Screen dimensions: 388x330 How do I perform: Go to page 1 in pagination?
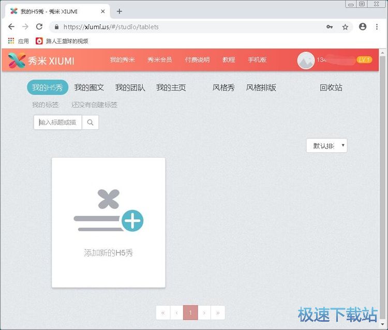click(x=190, y=312)
